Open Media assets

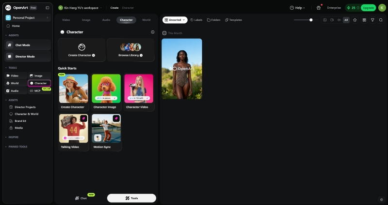(18, 128)
